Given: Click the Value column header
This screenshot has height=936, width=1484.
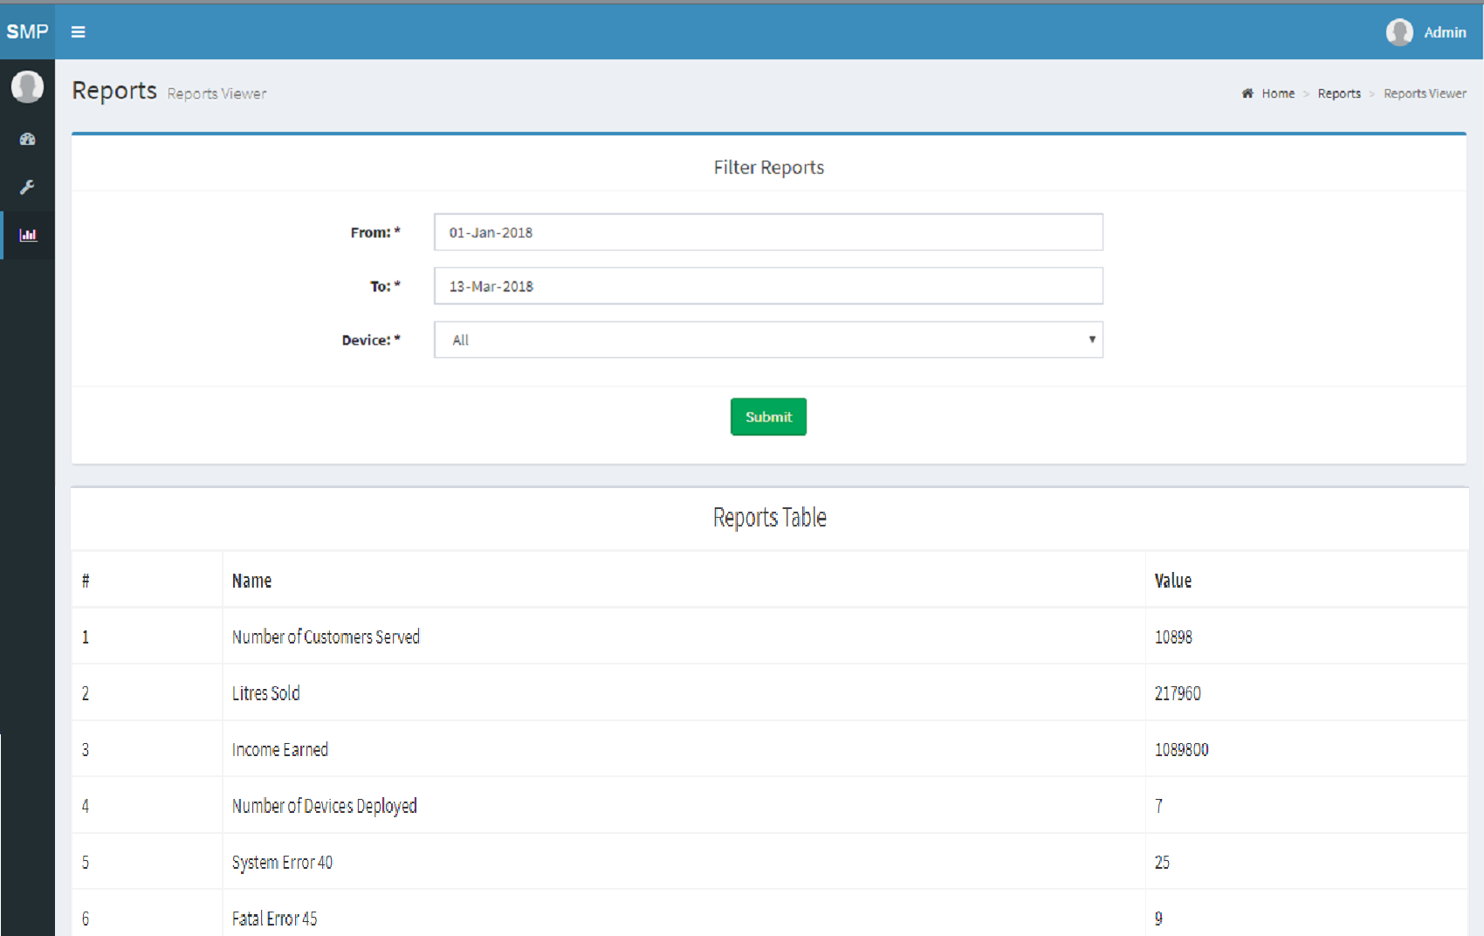Looking at the screenshot, I should (1172, 581).
